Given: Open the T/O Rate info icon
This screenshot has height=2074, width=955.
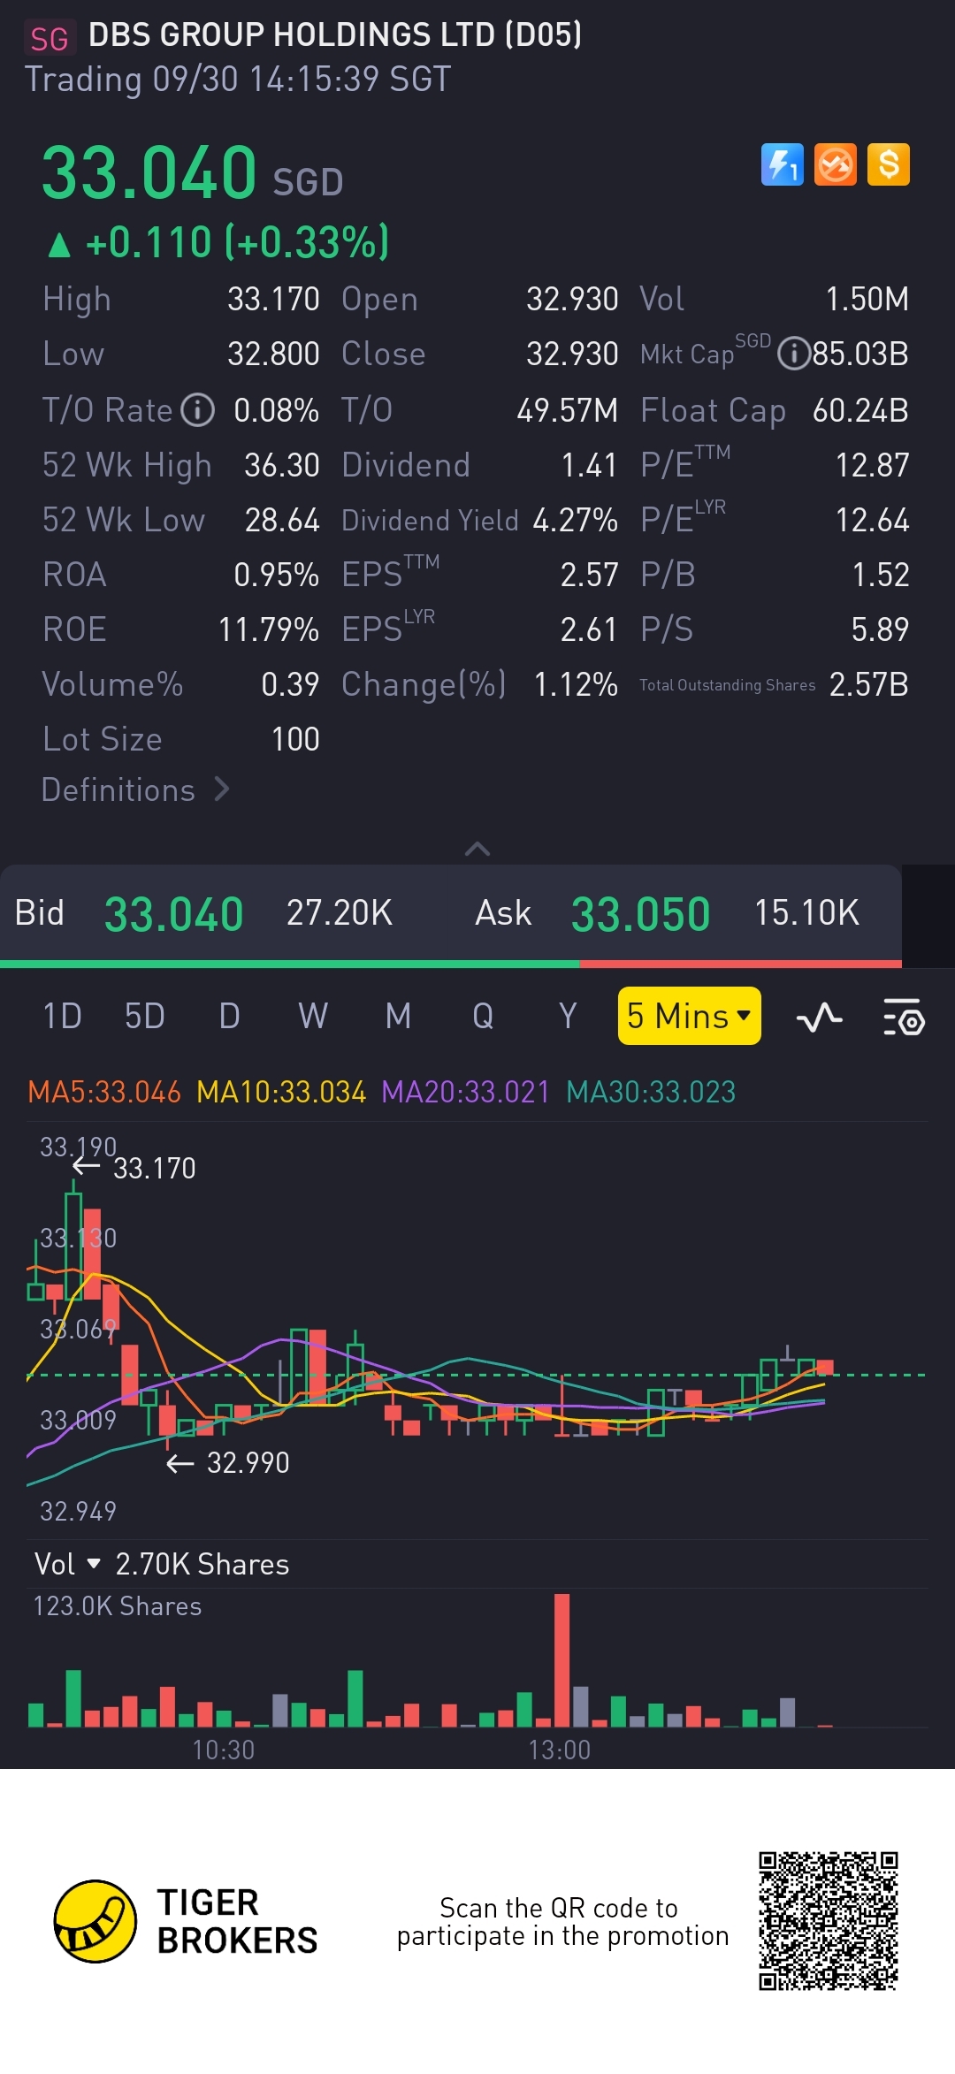Looking at the screenshot, I should click(x=197, y=410).
